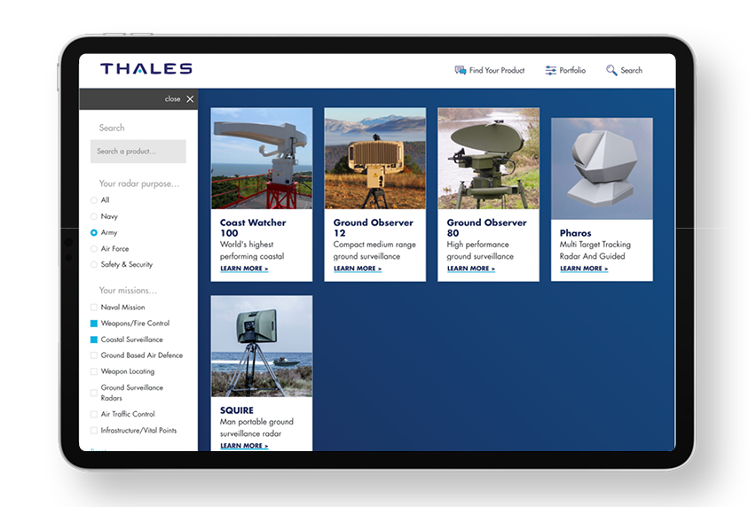Uncheck the Coastal Surveillance checkbox
Screen dimensions: 756x507
pyautogui.click(x=94, y=339)
